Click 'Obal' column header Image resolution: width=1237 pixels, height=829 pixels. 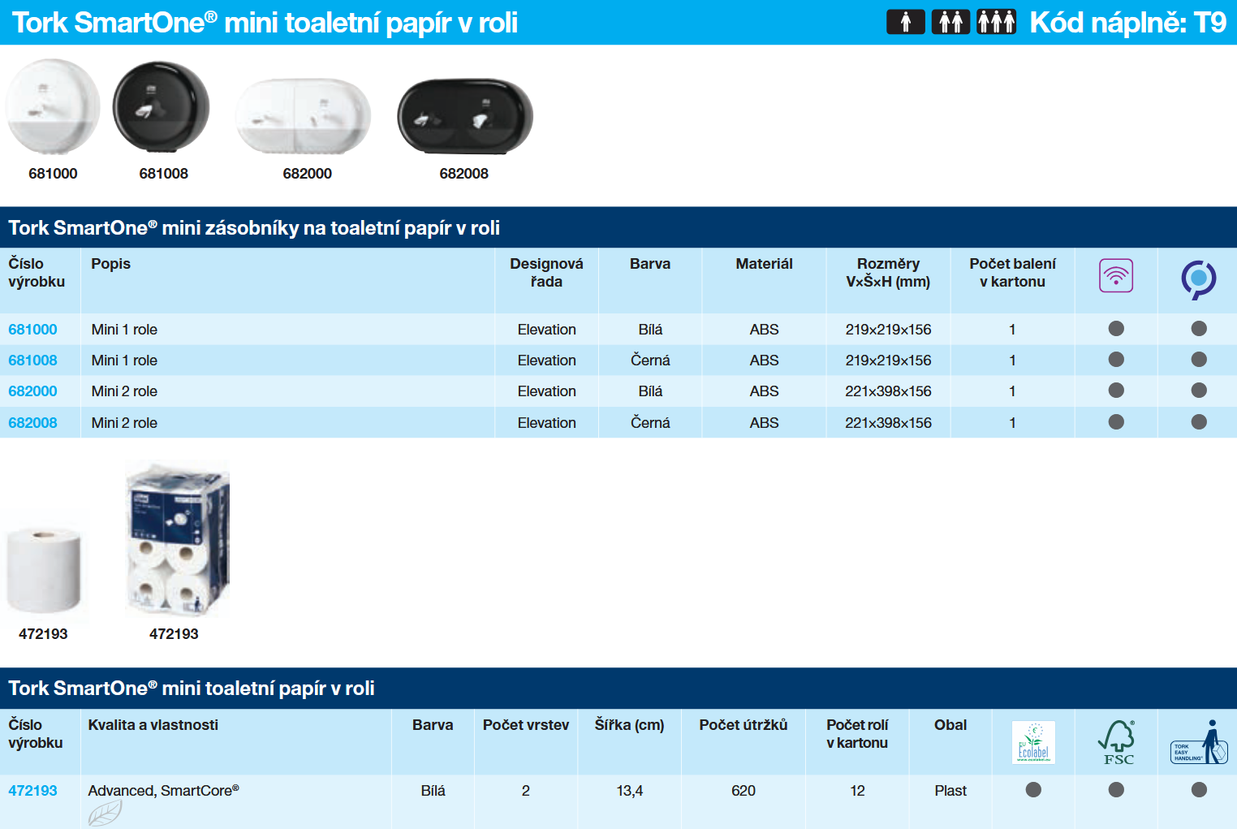(x=950, y=724)
